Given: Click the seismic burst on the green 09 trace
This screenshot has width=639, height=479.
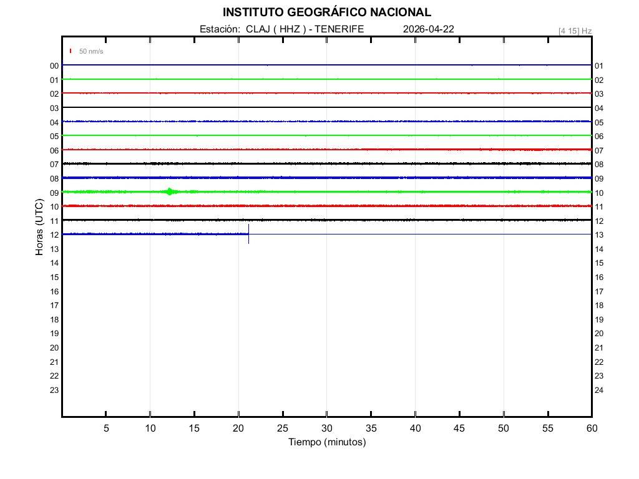Looking at the screenshot, I should point(170,191).
